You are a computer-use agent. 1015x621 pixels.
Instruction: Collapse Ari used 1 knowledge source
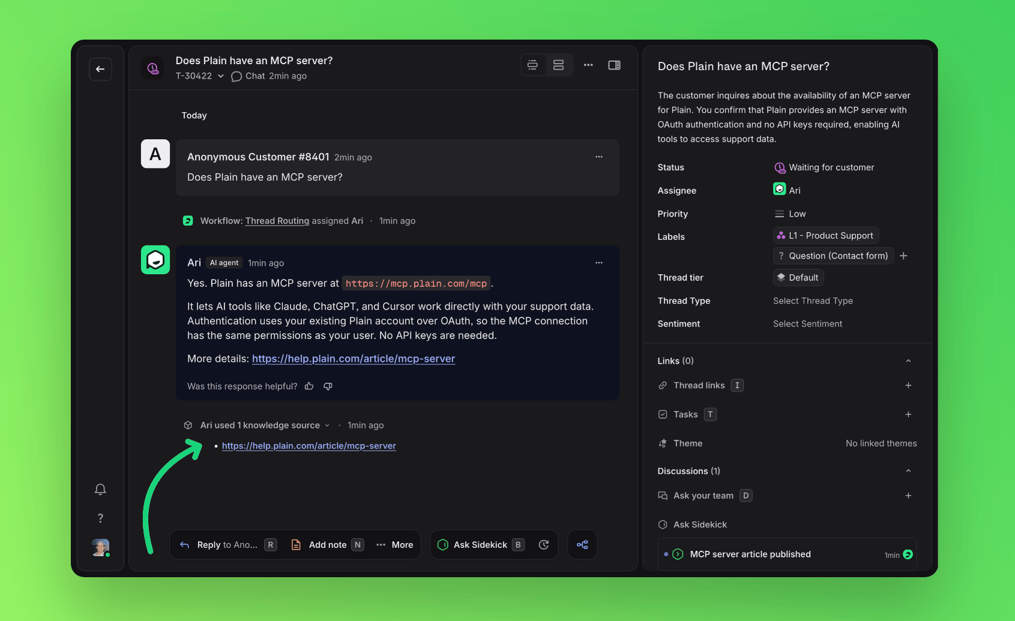point(265,425)
